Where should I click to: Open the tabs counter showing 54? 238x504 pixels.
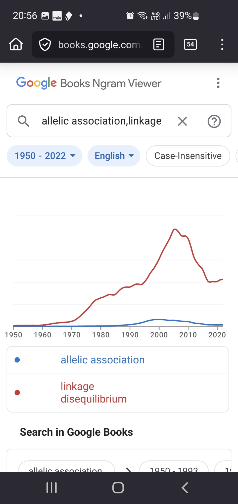[x=190, y=45]
